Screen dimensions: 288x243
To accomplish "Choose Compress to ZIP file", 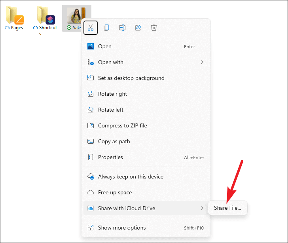I will (146, 125).
